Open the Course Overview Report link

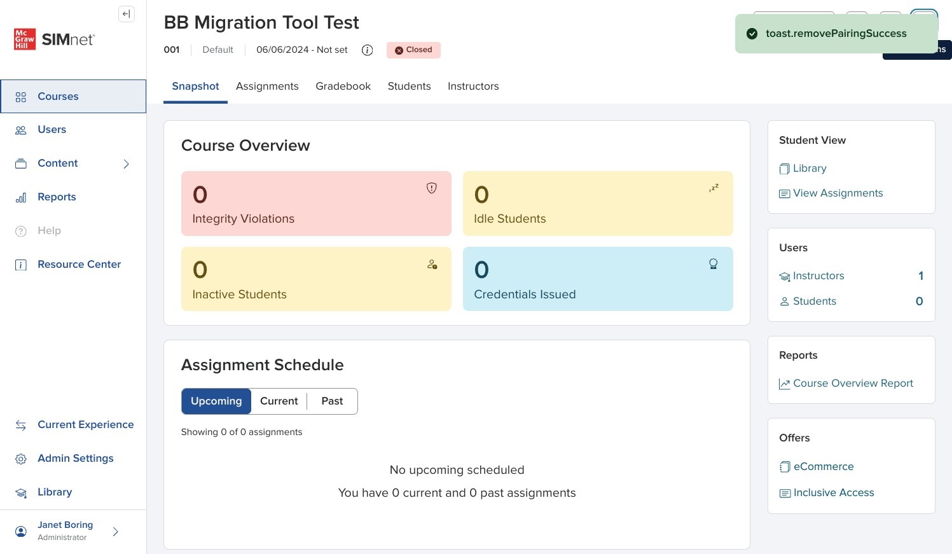(x=846, y=384)
